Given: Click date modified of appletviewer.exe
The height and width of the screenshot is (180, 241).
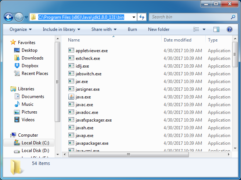Looking at the screenshot, I should tap(183, 51).
